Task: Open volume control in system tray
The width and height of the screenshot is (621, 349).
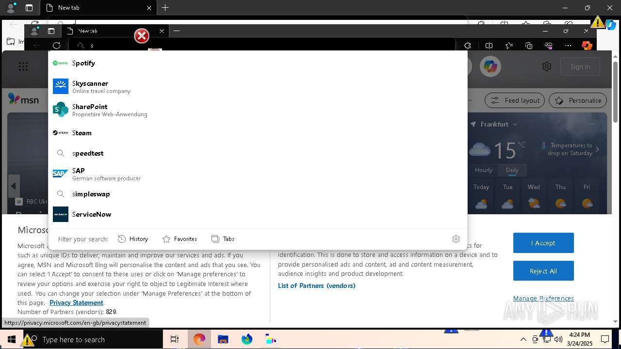Action: 558,339
